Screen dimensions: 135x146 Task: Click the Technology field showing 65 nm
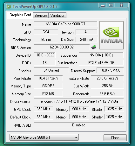pyautogui.click(x=46, y=40)
